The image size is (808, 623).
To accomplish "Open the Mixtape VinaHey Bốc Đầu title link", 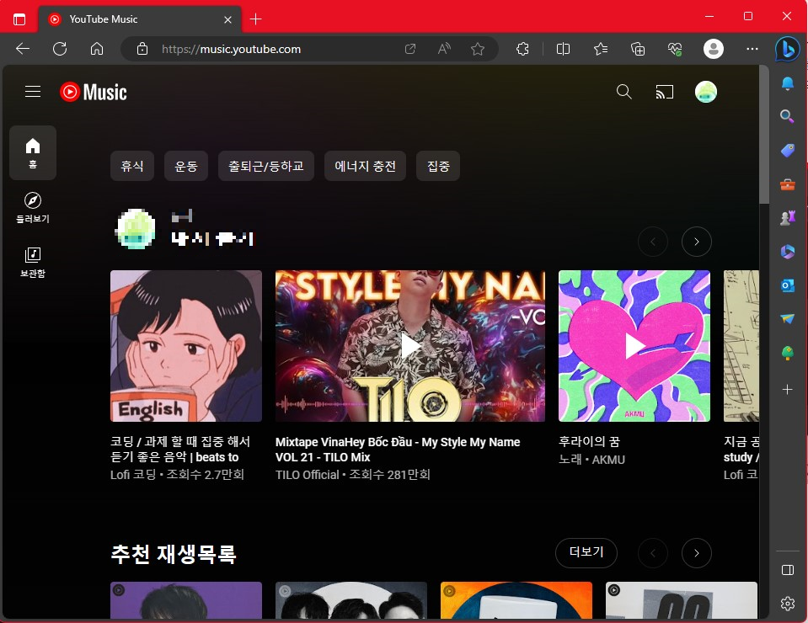I will [x=398, y=450].
